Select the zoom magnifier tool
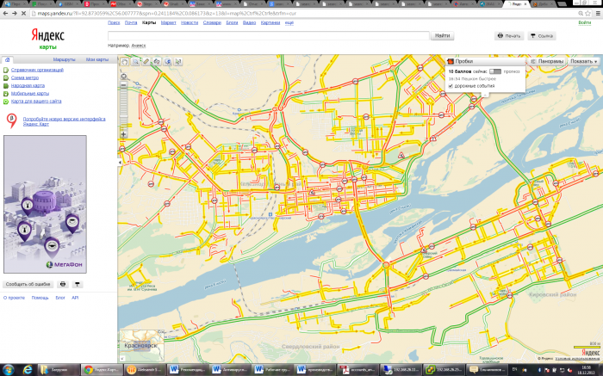The image size is (603, 376). tap(135, 62)
